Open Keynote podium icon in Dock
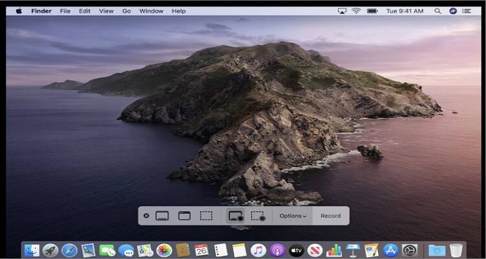This screenshot has width=486, height=259. click(353, 251)
